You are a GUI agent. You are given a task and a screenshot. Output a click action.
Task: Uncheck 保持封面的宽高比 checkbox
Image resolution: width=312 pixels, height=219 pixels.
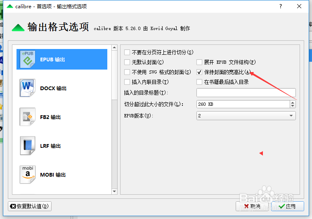pos(199,72)
